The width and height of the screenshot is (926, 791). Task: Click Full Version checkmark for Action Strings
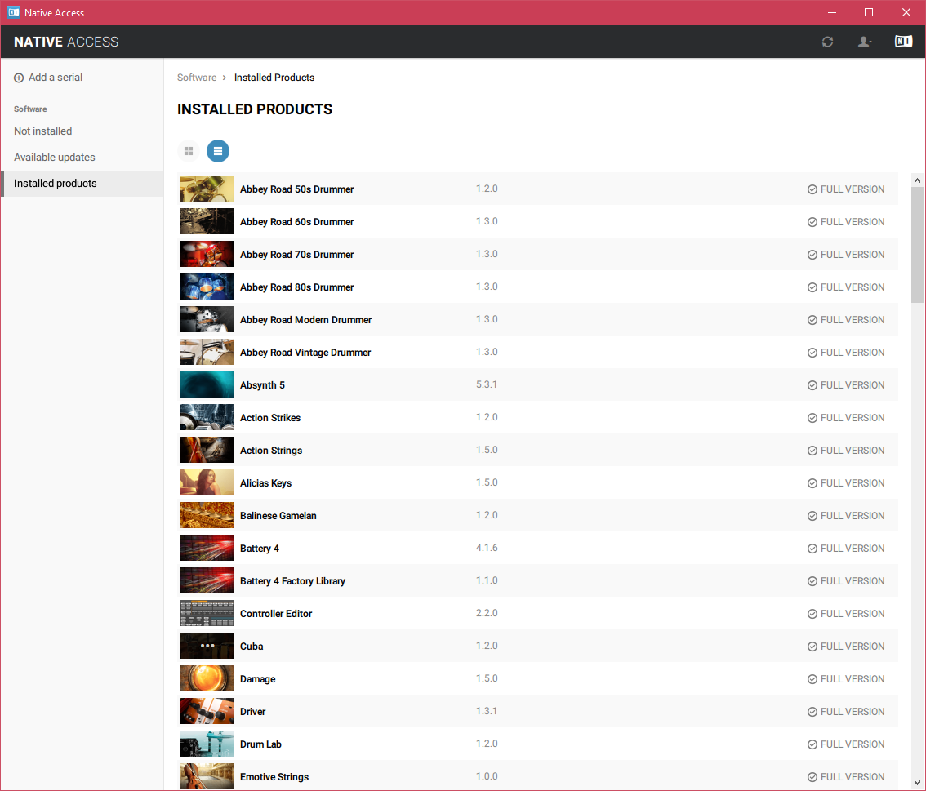812,451
